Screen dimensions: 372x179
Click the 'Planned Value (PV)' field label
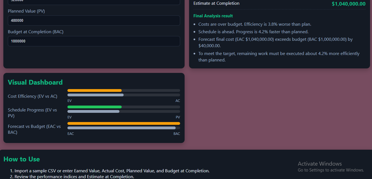point(26,11)
